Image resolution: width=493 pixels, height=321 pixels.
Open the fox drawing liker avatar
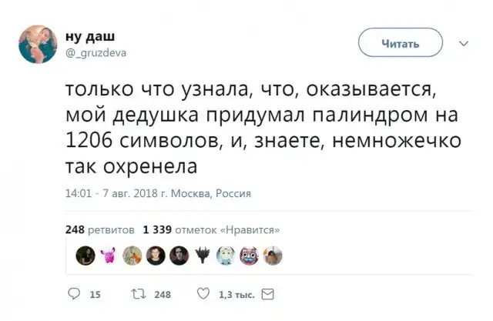132,255
